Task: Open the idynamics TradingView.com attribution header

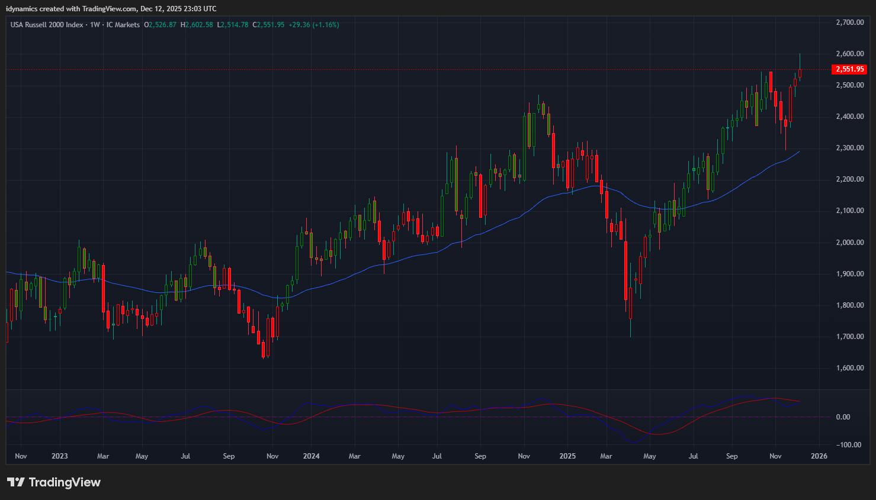Action: point(111,9)
